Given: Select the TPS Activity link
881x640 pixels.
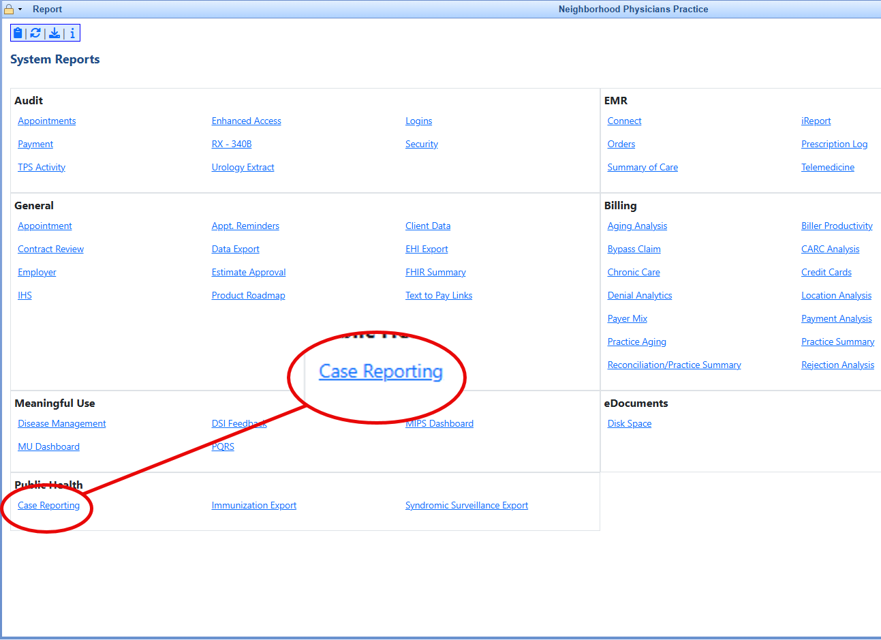Looking at the screenshot, I should click(42, 168).
